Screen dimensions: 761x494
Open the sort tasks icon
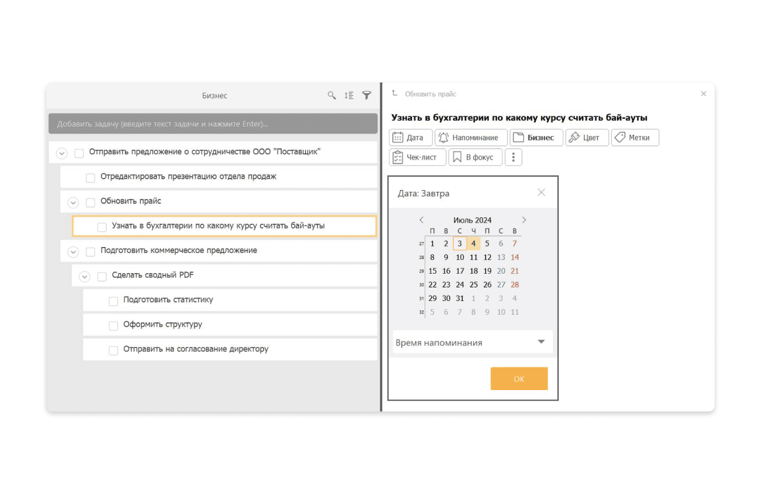click(349, 95)
